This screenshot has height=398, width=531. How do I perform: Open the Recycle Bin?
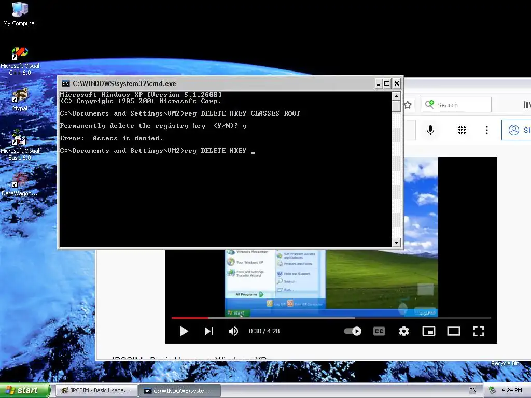coord(505,363)
